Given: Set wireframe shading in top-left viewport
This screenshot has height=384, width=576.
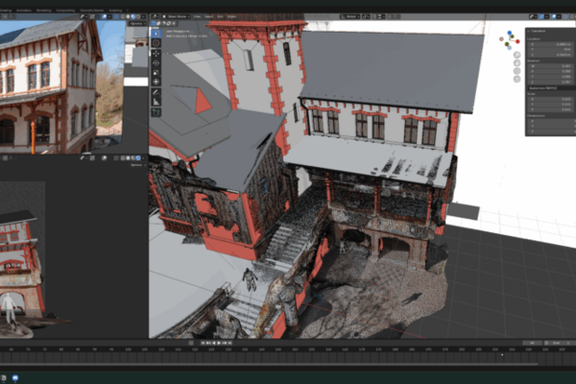Looking at the screenshot, I should (122, 17).
